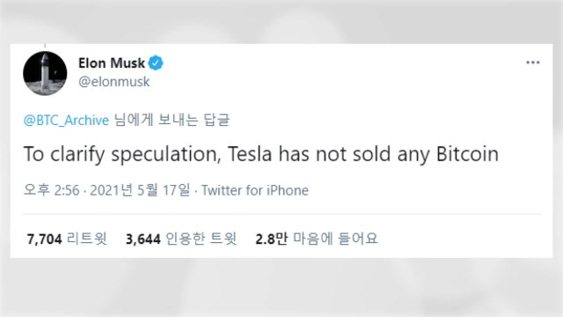This screenshot has height=317, width=563.
Task: Click the '인용한 트윗' label text
Action: 201,239
